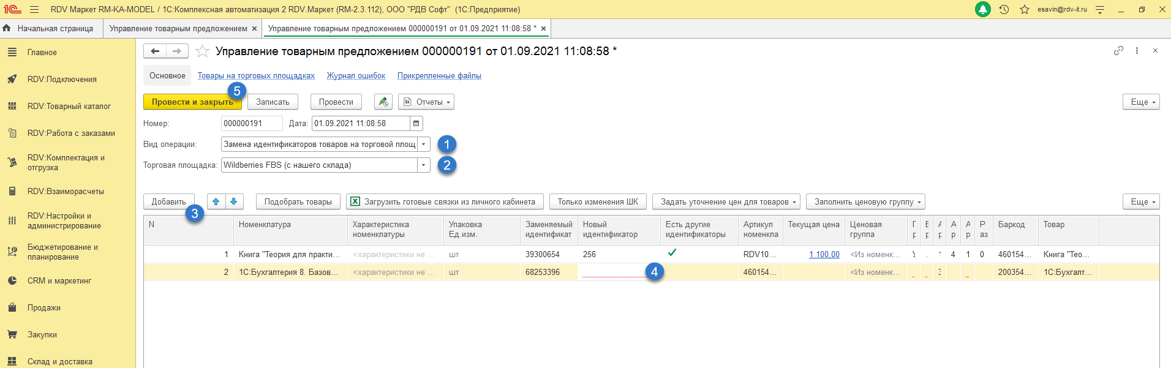This screenshot has width=1171, height=368.
Task: Click Провести button
Action: pyautogui.click(x=336, y=102)
